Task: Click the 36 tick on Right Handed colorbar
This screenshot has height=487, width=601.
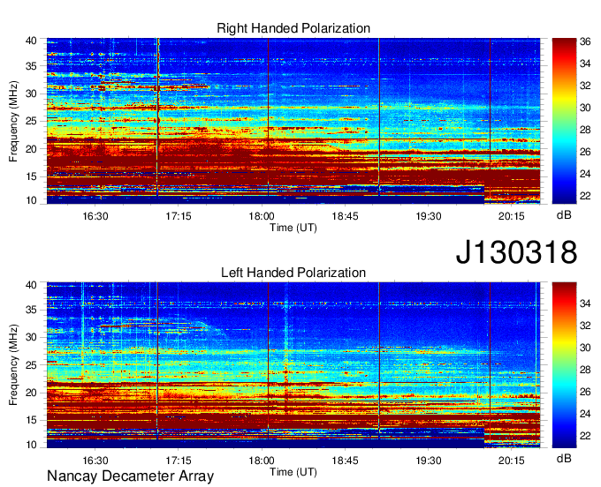Action: coord(585,41)
